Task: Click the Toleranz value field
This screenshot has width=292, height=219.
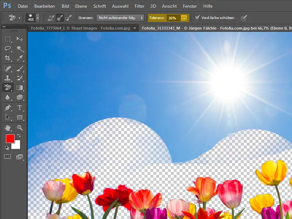Action: [x=174, y=18]
